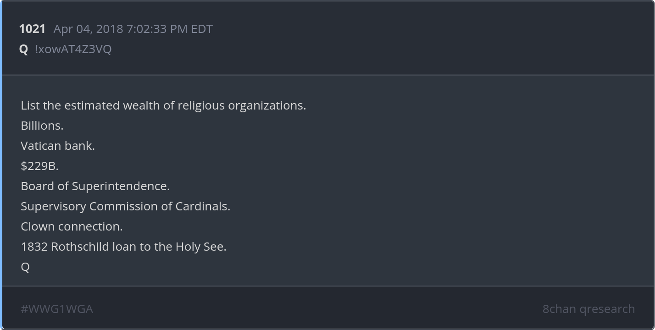The width and height of the screenshot is (655, 330).
Task: Click the Q signature ending the post body
Action: point(25,267)
